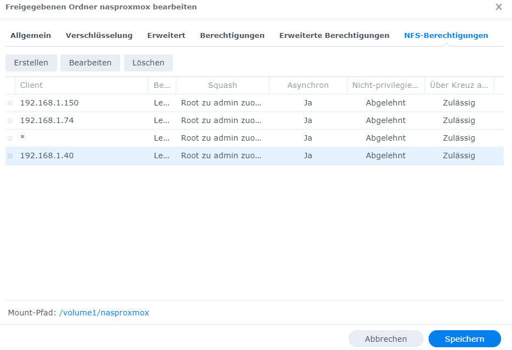Open the /volume1/nasproxmox mount path link
512x350 pixels.
coord(104,313)
